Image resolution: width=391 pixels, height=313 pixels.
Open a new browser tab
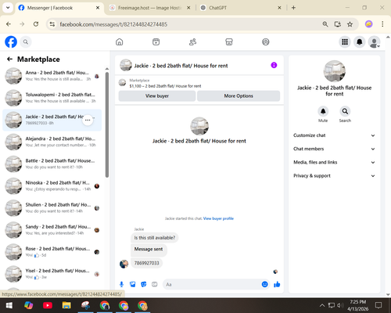click(x=293, y=8)
